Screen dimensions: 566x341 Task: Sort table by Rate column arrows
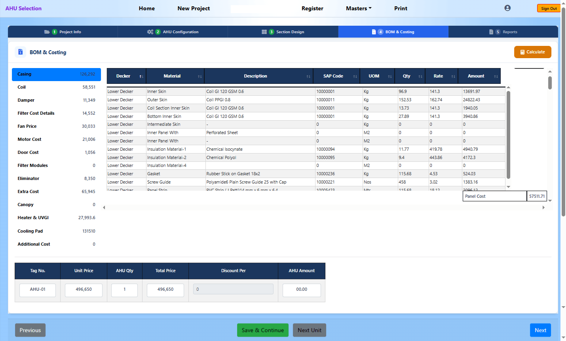(453, 76)
